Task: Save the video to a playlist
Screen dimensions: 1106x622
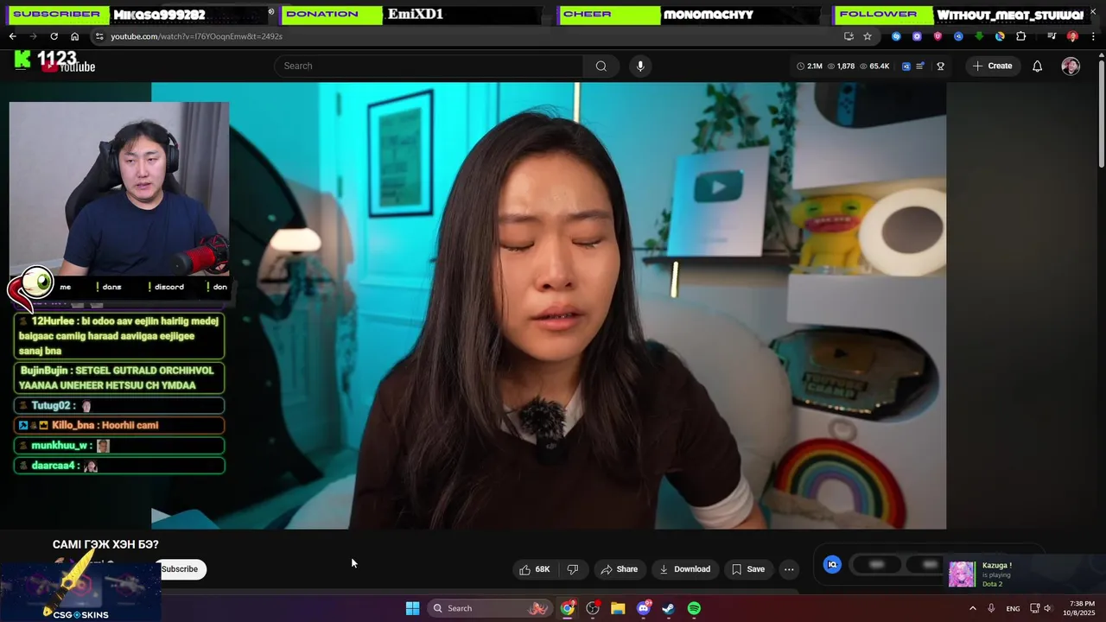Action: coord(748,569)
